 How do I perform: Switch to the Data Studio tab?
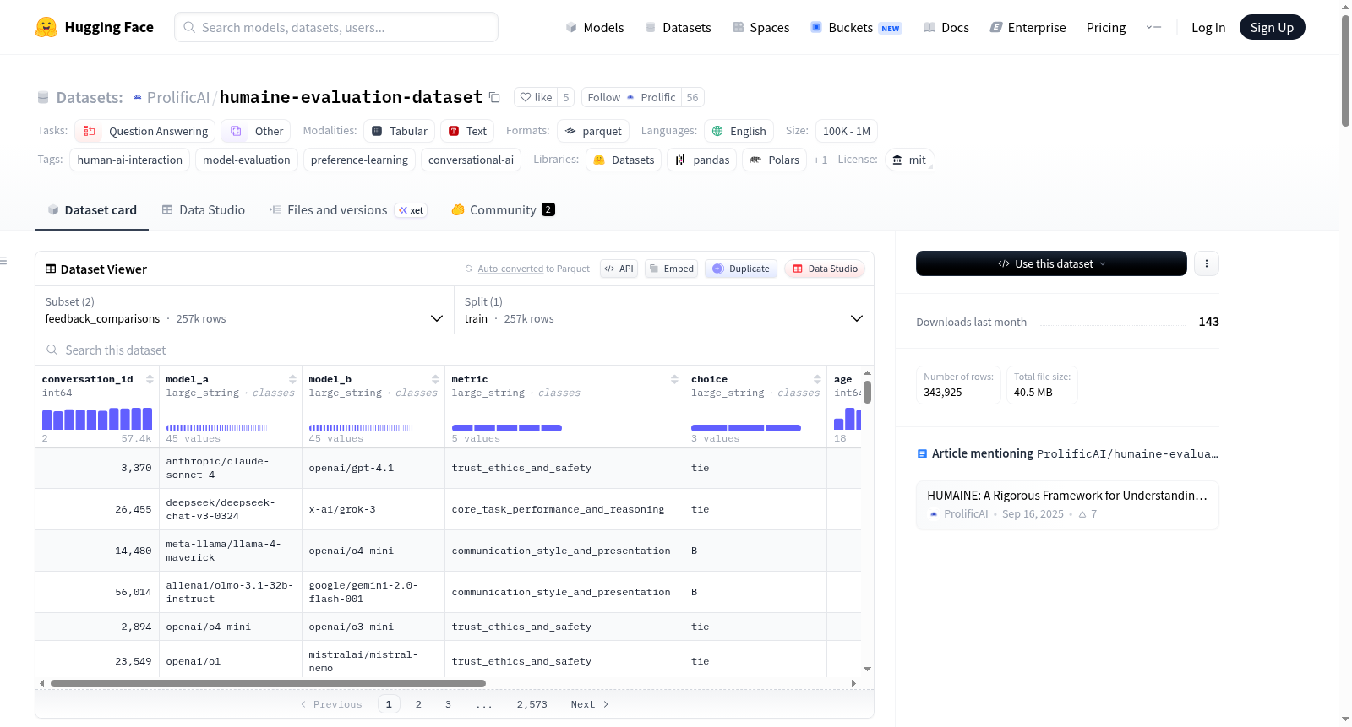[204, 210]
